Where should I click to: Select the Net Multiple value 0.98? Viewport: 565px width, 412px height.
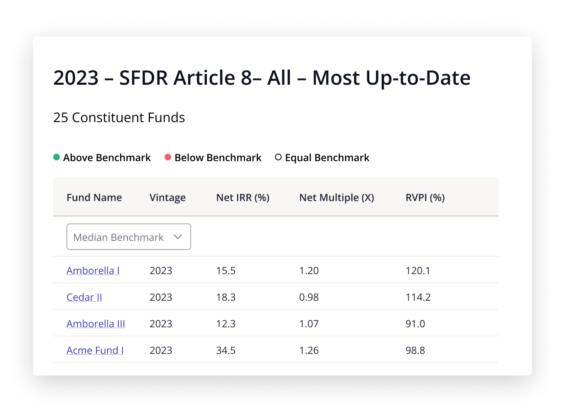pyautogui.click(x=309, y=297)
